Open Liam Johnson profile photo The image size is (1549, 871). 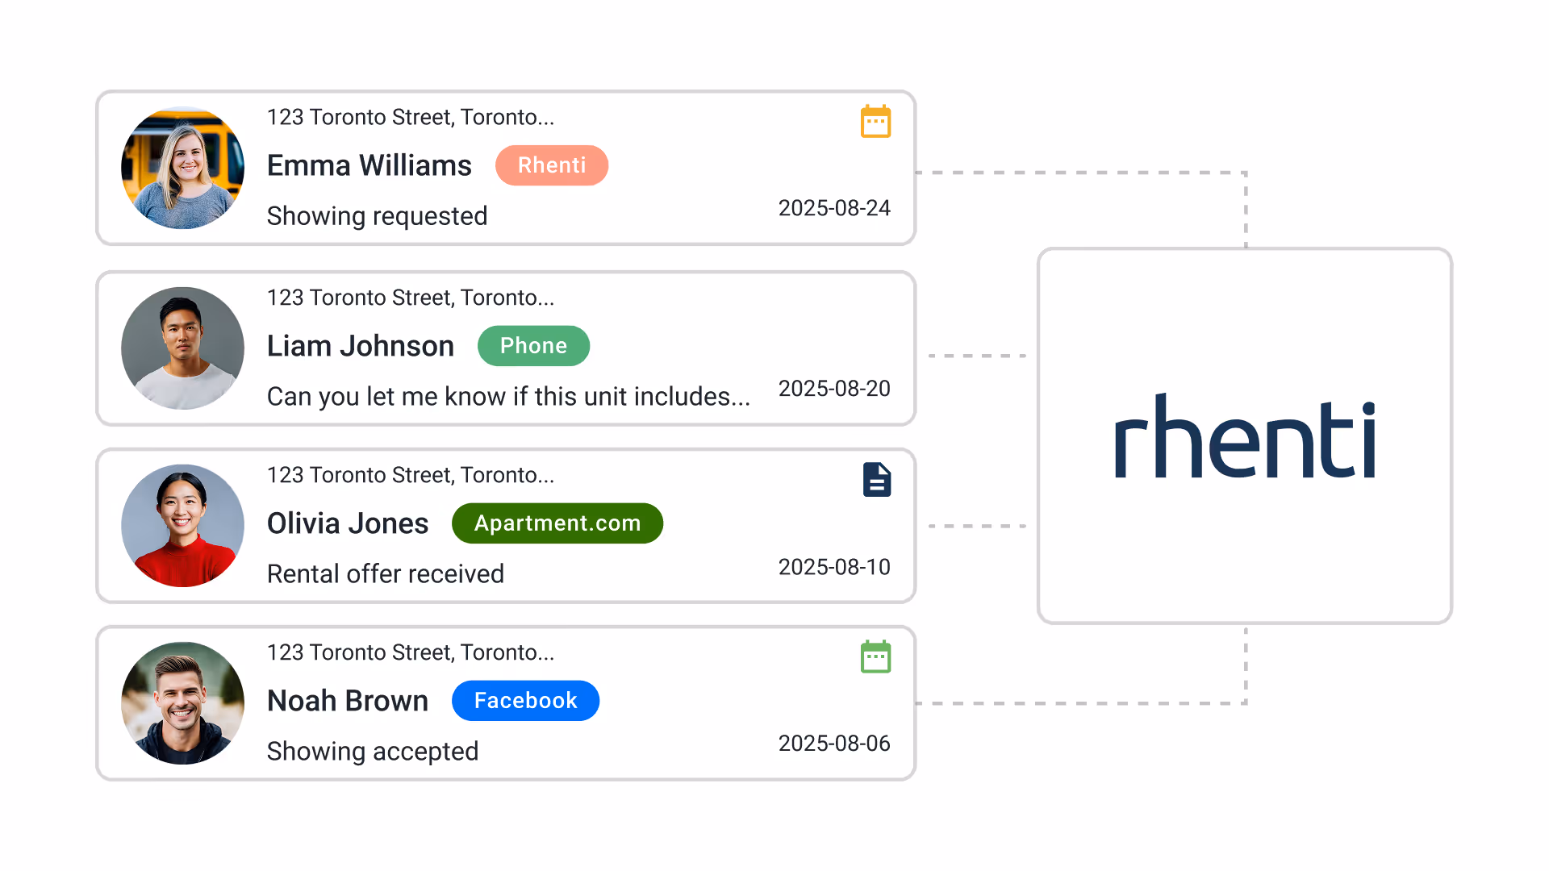coord(182,348)
